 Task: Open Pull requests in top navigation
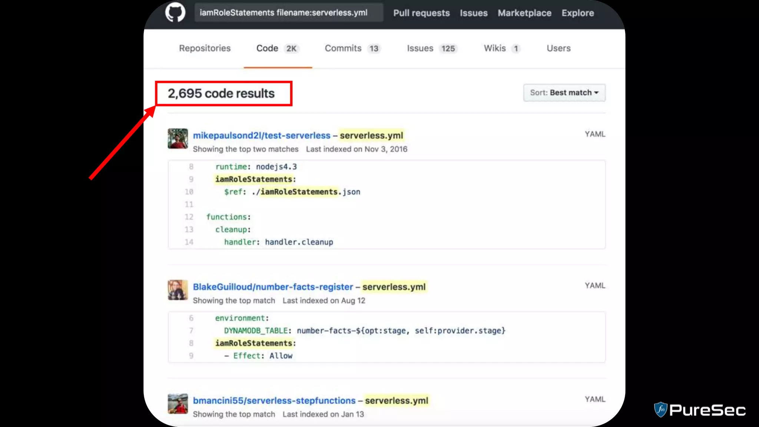[x=421, y=13]
